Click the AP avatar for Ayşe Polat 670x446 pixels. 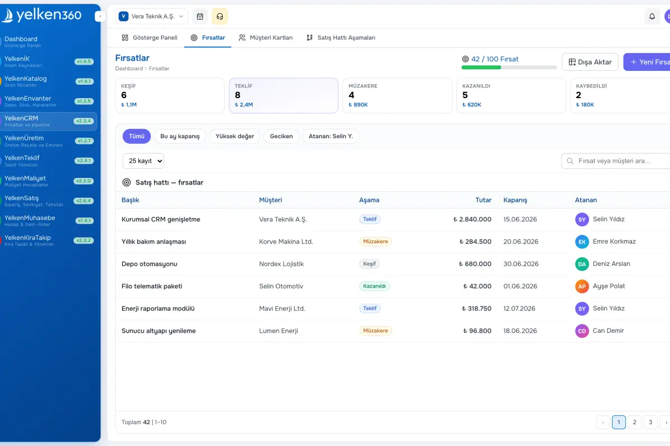pyautogui.click(x=582, y=286)
